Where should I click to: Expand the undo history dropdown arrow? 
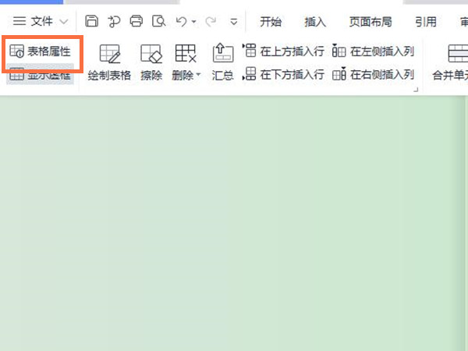(x=193, y=22)
